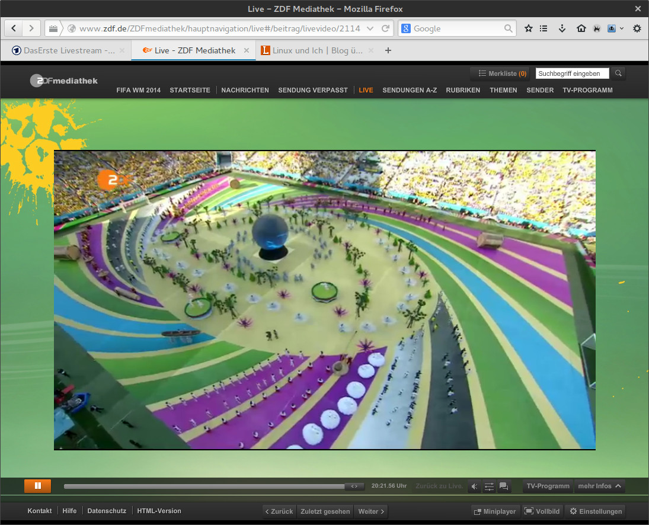Open the URL bar history dropdown
The width and height of the screenshot is (649, 525).
point(370,28)
